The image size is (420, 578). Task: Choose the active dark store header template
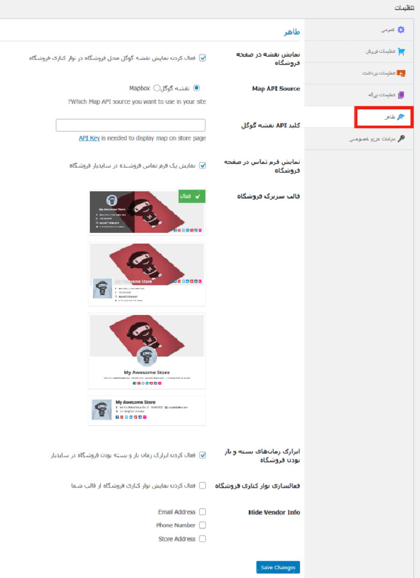click(146, 212)
